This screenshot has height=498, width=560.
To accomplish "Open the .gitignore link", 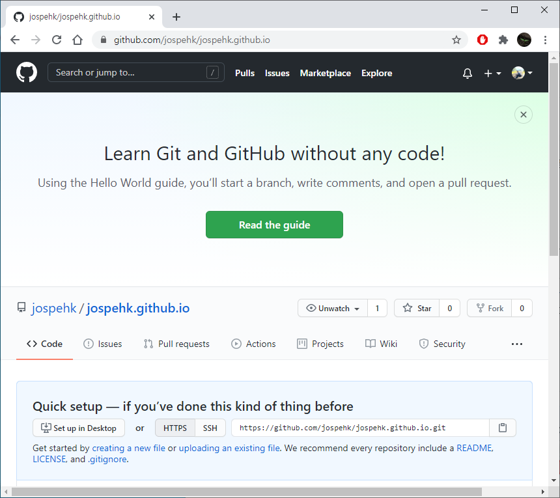I will (x=107, y=459).
